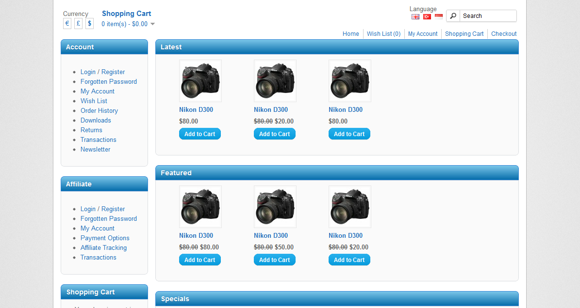
Task: Open Login / Register in the Affiliate panel
Action: pos(103,209)
